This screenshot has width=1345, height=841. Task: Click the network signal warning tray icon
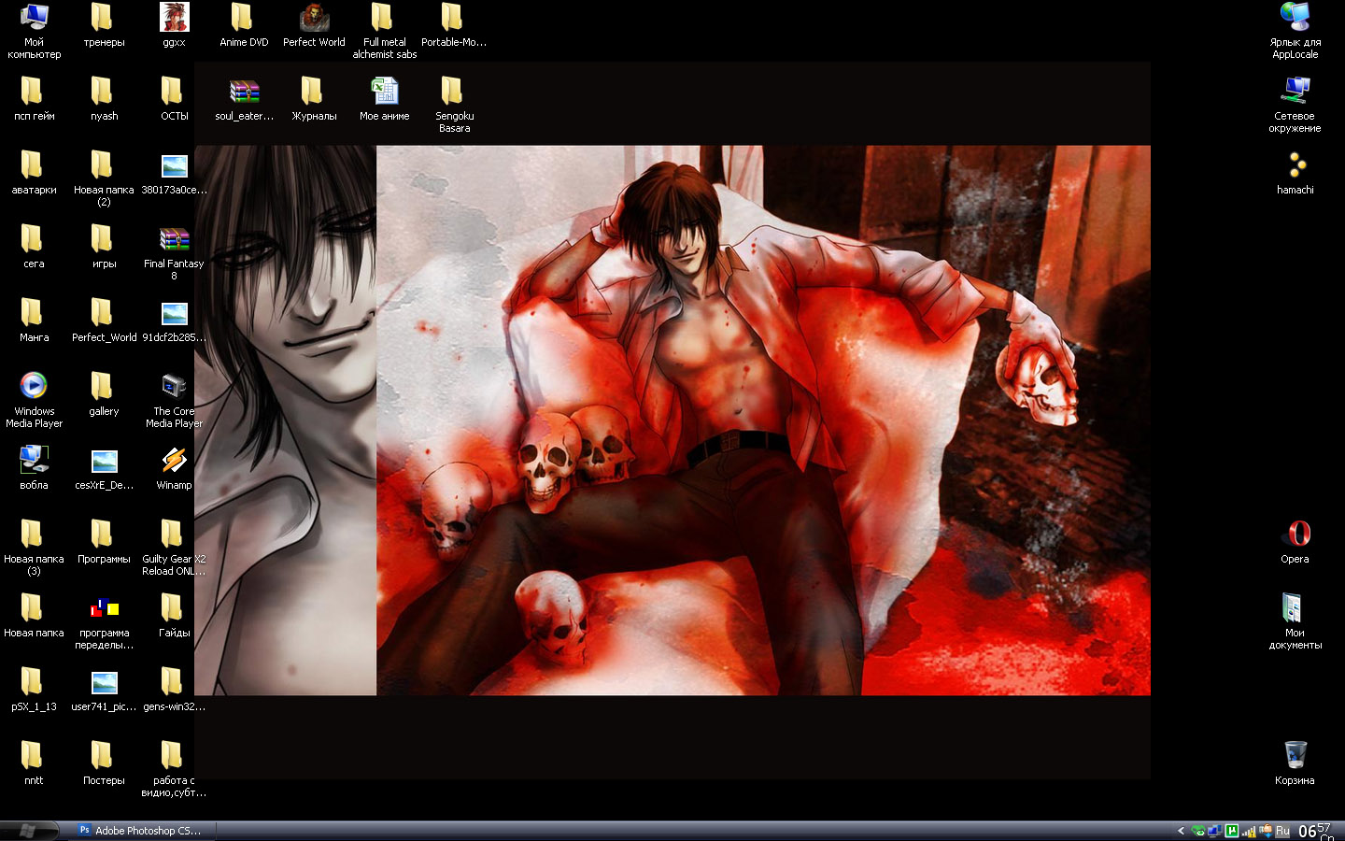[x=1249, y=831]
